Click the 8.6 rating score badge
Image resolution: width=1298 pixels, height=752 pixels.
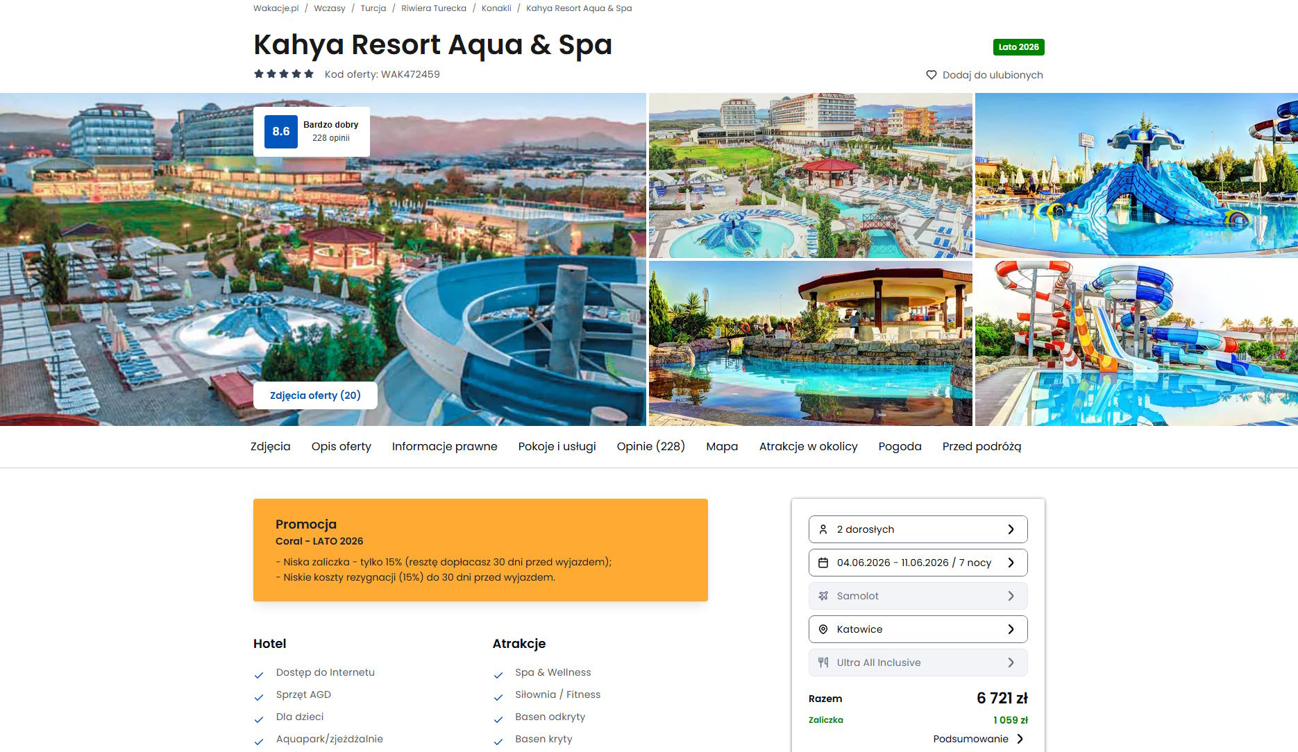(x=281, y=132)
